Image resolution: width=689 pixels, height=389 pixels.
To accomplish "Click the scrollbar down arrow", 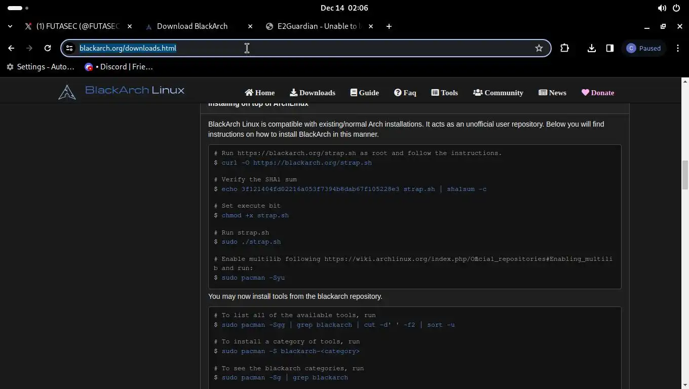I will tap(685, 385).
